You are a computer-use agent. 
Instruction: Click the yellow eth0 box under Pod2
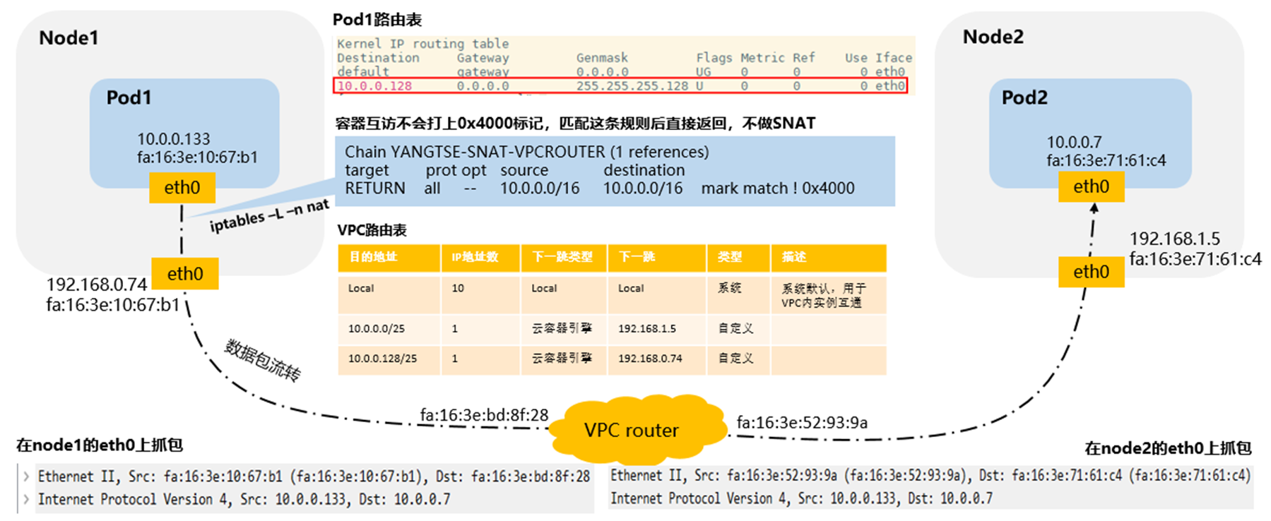click(1092, 187)
